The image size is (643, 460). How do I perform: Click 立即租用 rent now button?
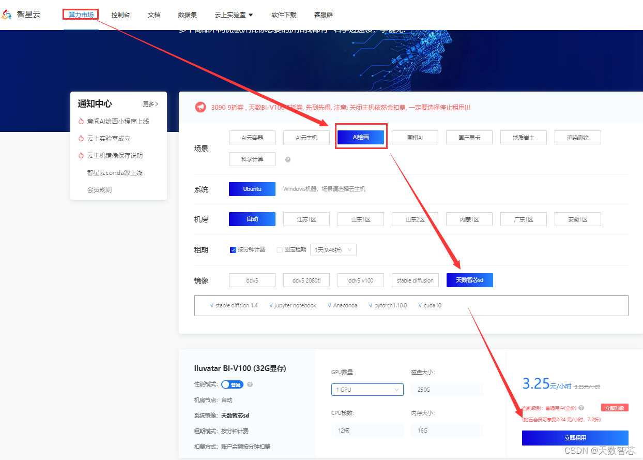(575, 438)
